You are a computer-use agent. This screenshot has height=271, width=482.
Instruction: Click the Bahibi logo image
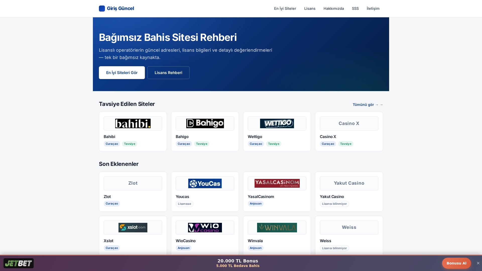click(133, 123)
